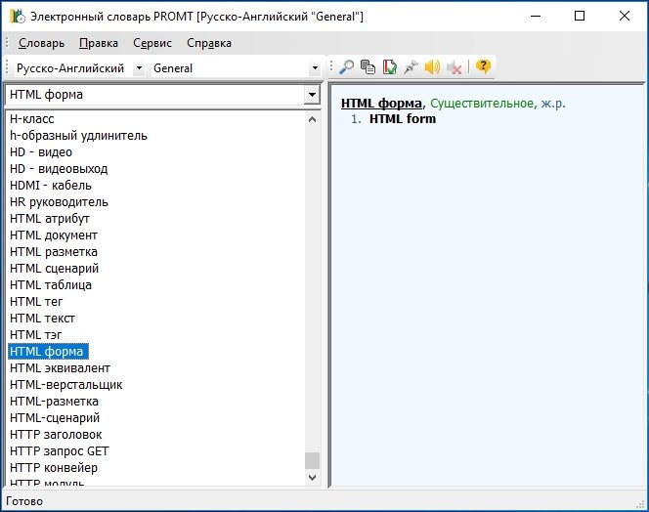Image resolution: width=649 pixels, height=512 pixels.
Task: Expand the General dictionary dropdown
Action: tap(315, 68)
